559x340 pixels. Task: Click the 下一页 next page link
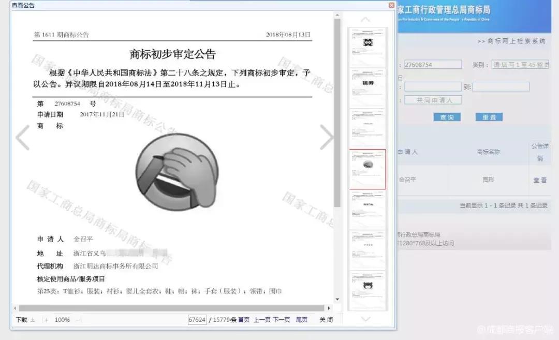tap(280, 320)
